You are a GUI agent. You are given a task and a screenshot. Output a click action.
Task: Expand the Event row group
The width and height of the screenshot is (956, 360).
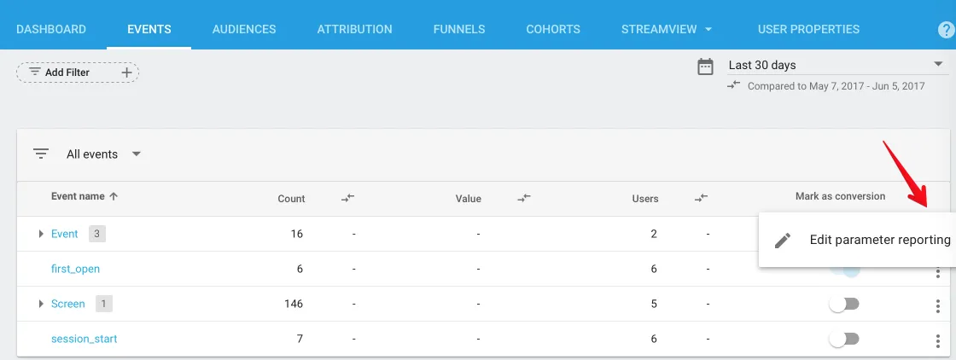coord(41,234)
